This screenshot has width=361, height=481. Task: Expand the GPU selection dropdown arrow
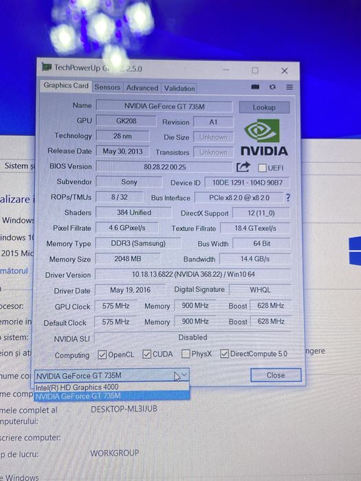point(184,375)
